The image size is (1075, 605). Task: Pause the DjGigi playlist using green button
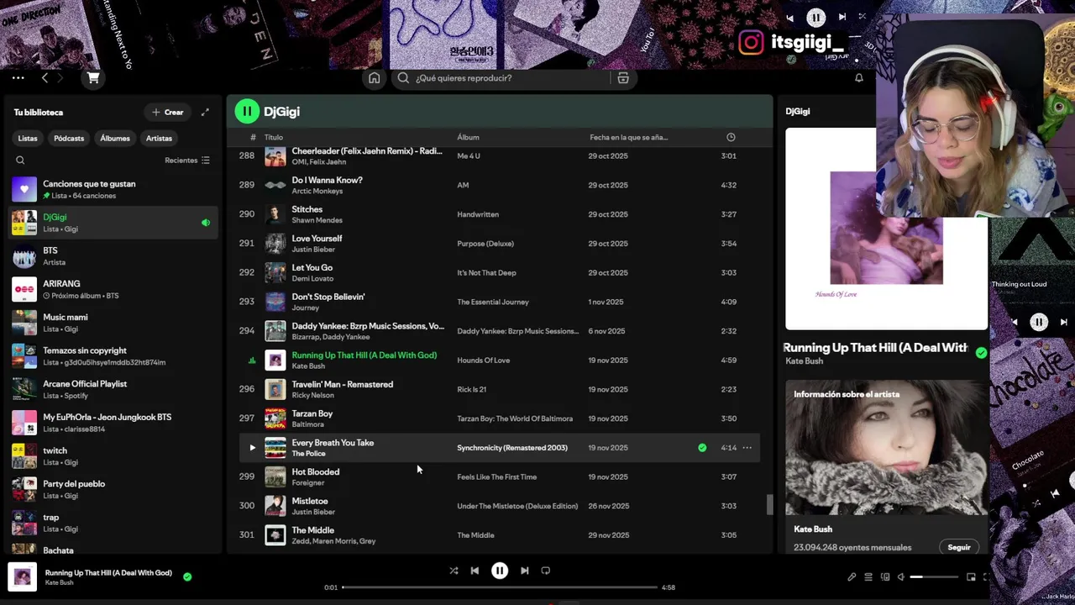click(247, 111)
